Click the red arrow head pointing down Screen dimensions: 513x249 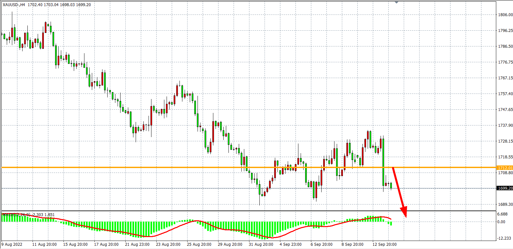(404, 213)
